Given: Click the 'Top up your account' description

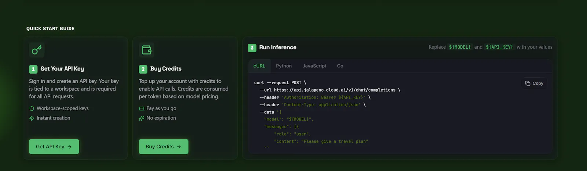Looking at the screenshot, I should [x=183, y=89].
